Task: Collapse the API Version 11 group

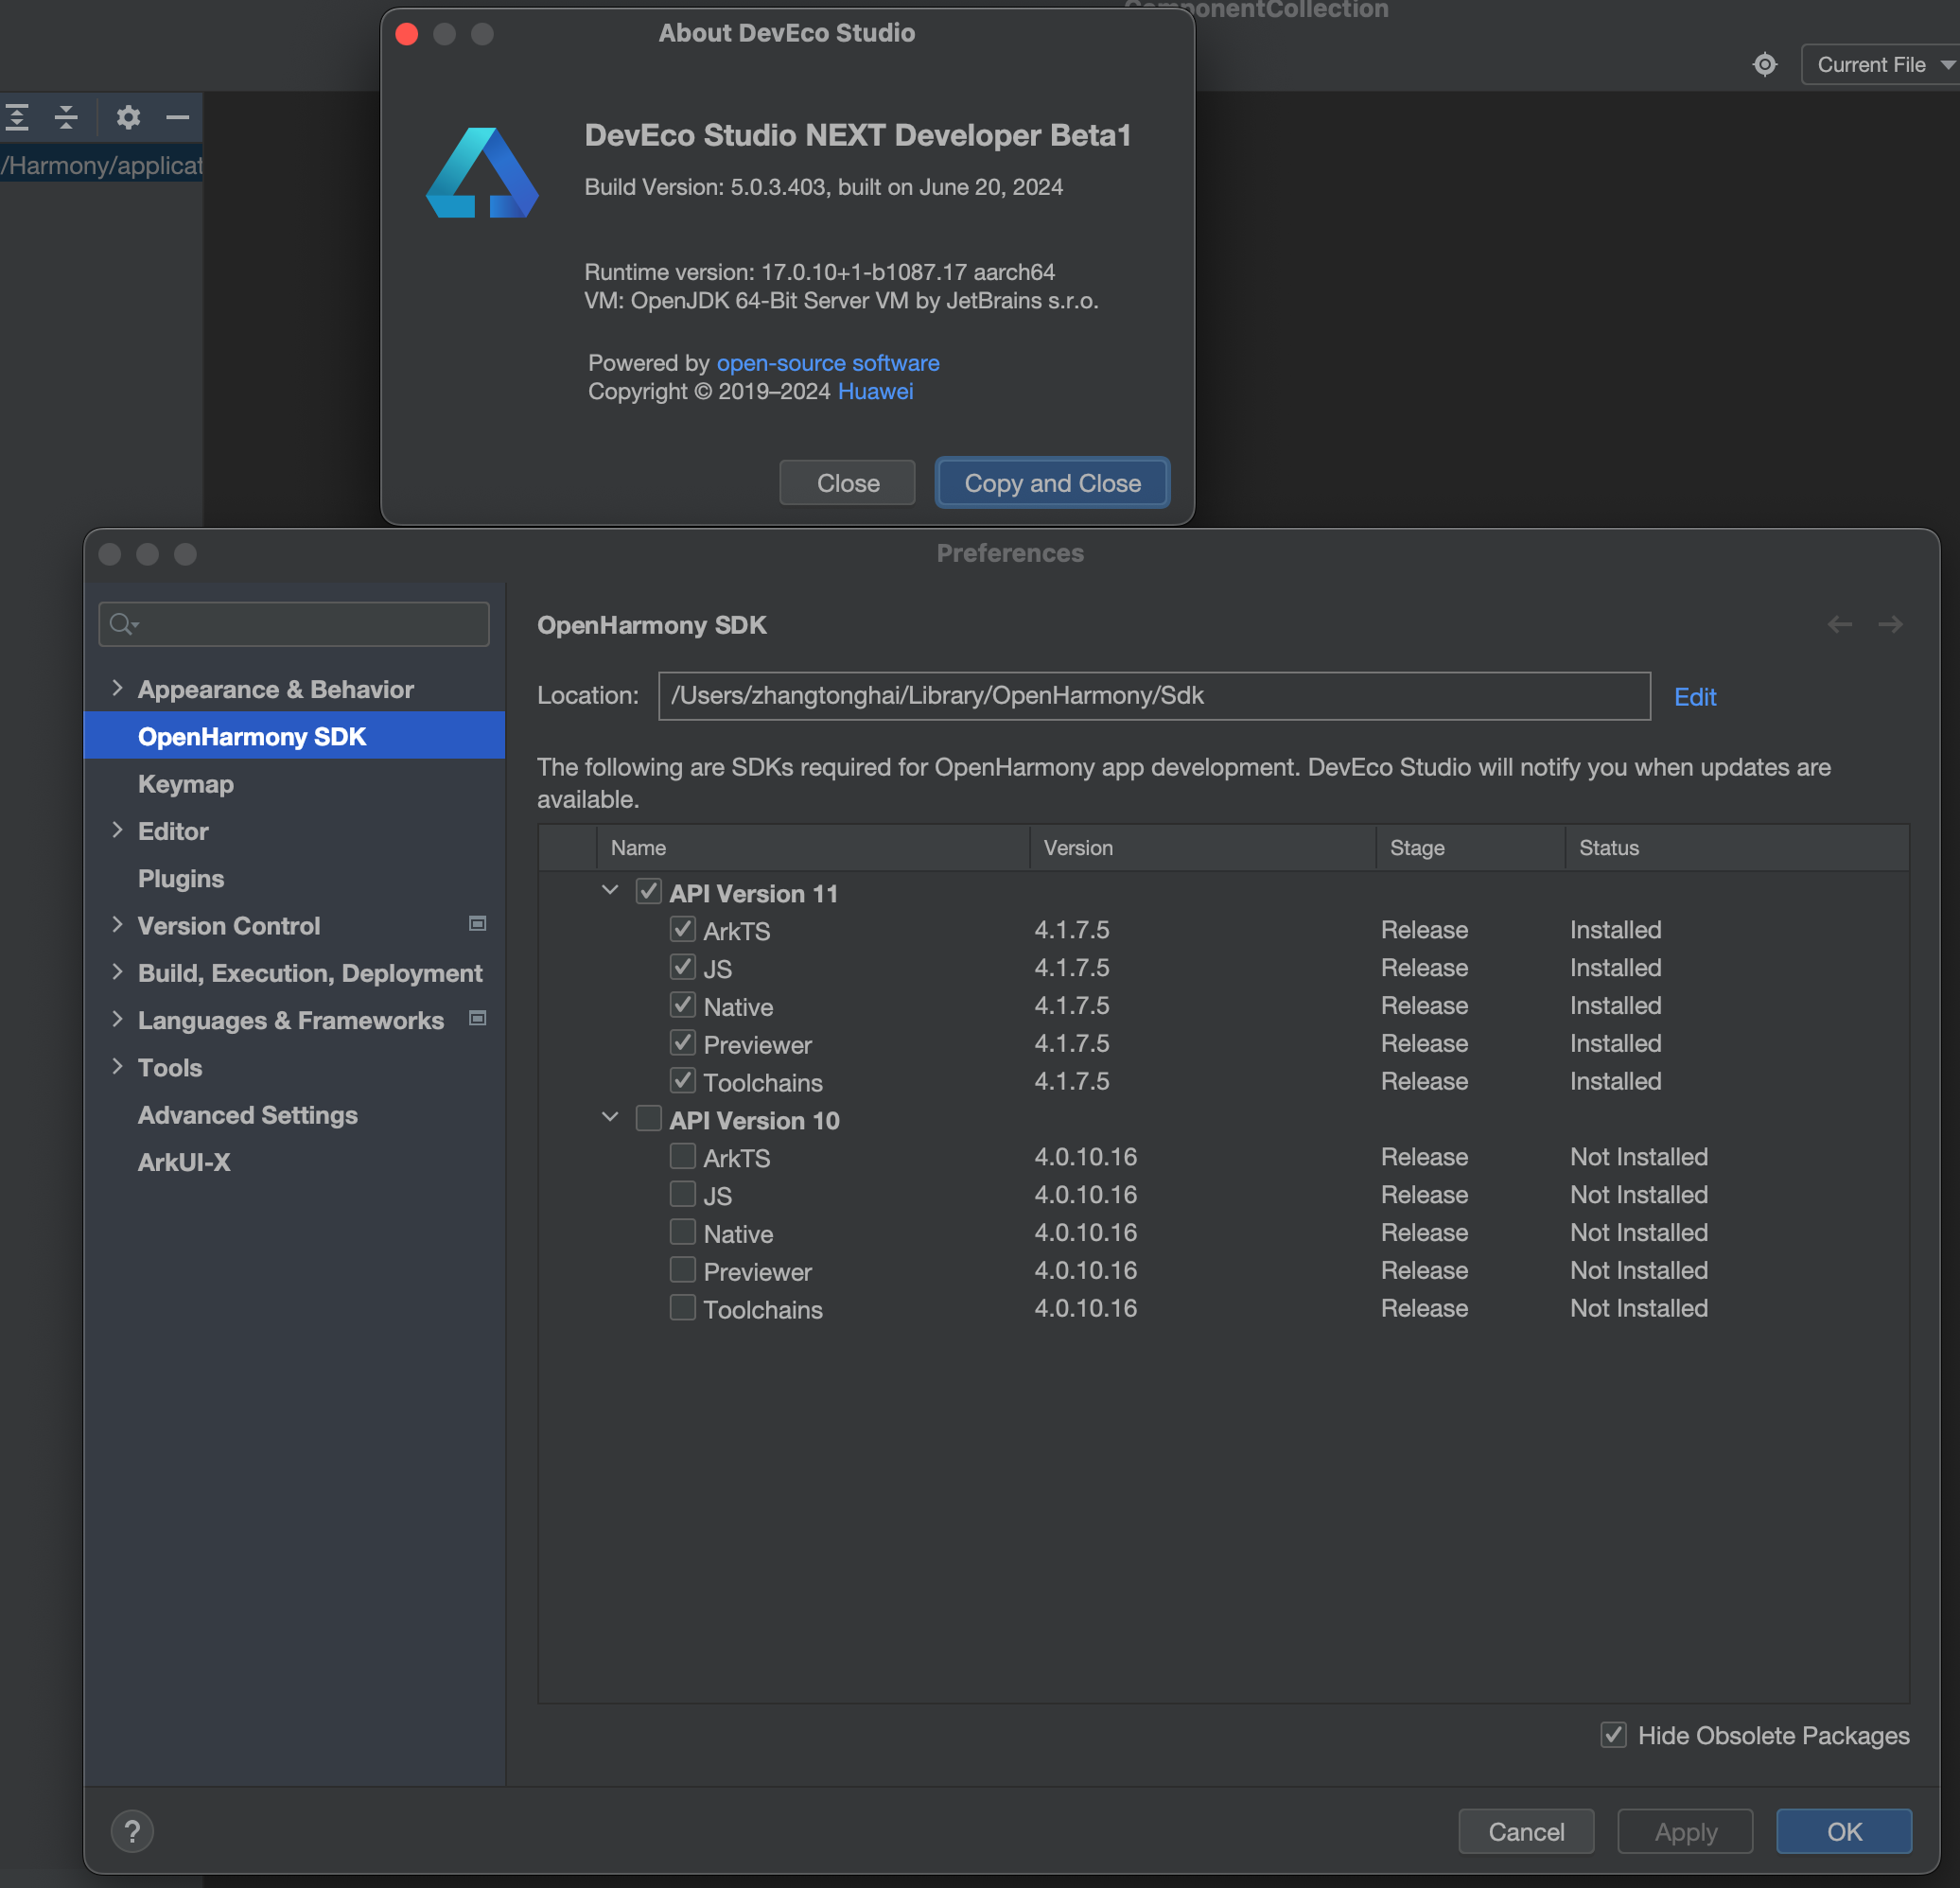Action: coord(610,890)
